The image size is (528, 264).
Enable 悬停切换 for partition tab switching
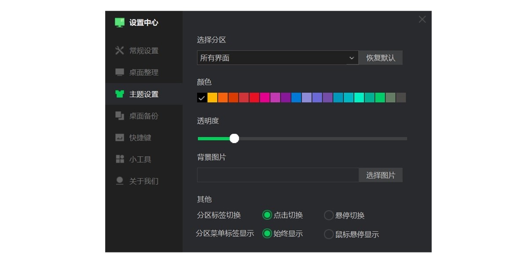(329, 215)
